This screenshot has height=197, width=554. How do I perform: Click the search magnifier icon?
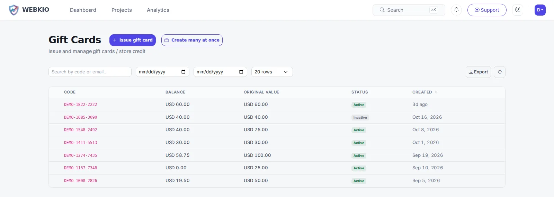(382, 10)
